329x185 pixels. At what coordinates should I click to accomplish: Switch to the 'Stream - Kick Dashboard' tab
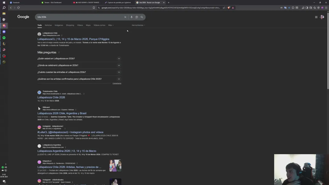point(55,3)
